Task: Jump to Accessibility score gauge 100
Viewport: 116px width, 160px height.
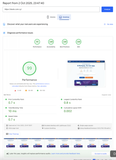Action: pyautogui.click(x=51, y=42)
